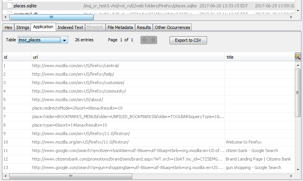303x181 pixels.
Task: Select the Application tab
Action: pos(43,27)
